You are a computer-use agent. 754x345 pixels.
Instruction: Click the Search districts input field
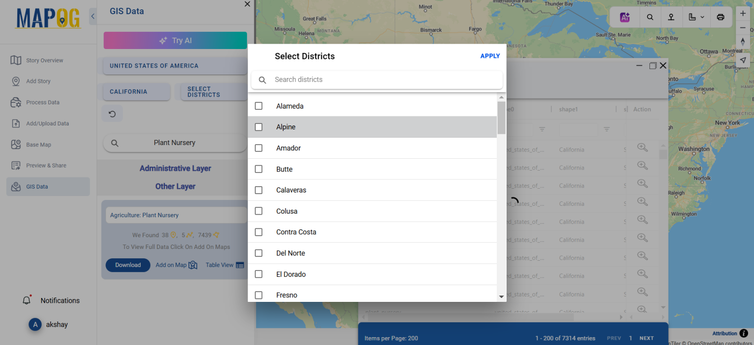pyautogui.click(x=377, y=79)
